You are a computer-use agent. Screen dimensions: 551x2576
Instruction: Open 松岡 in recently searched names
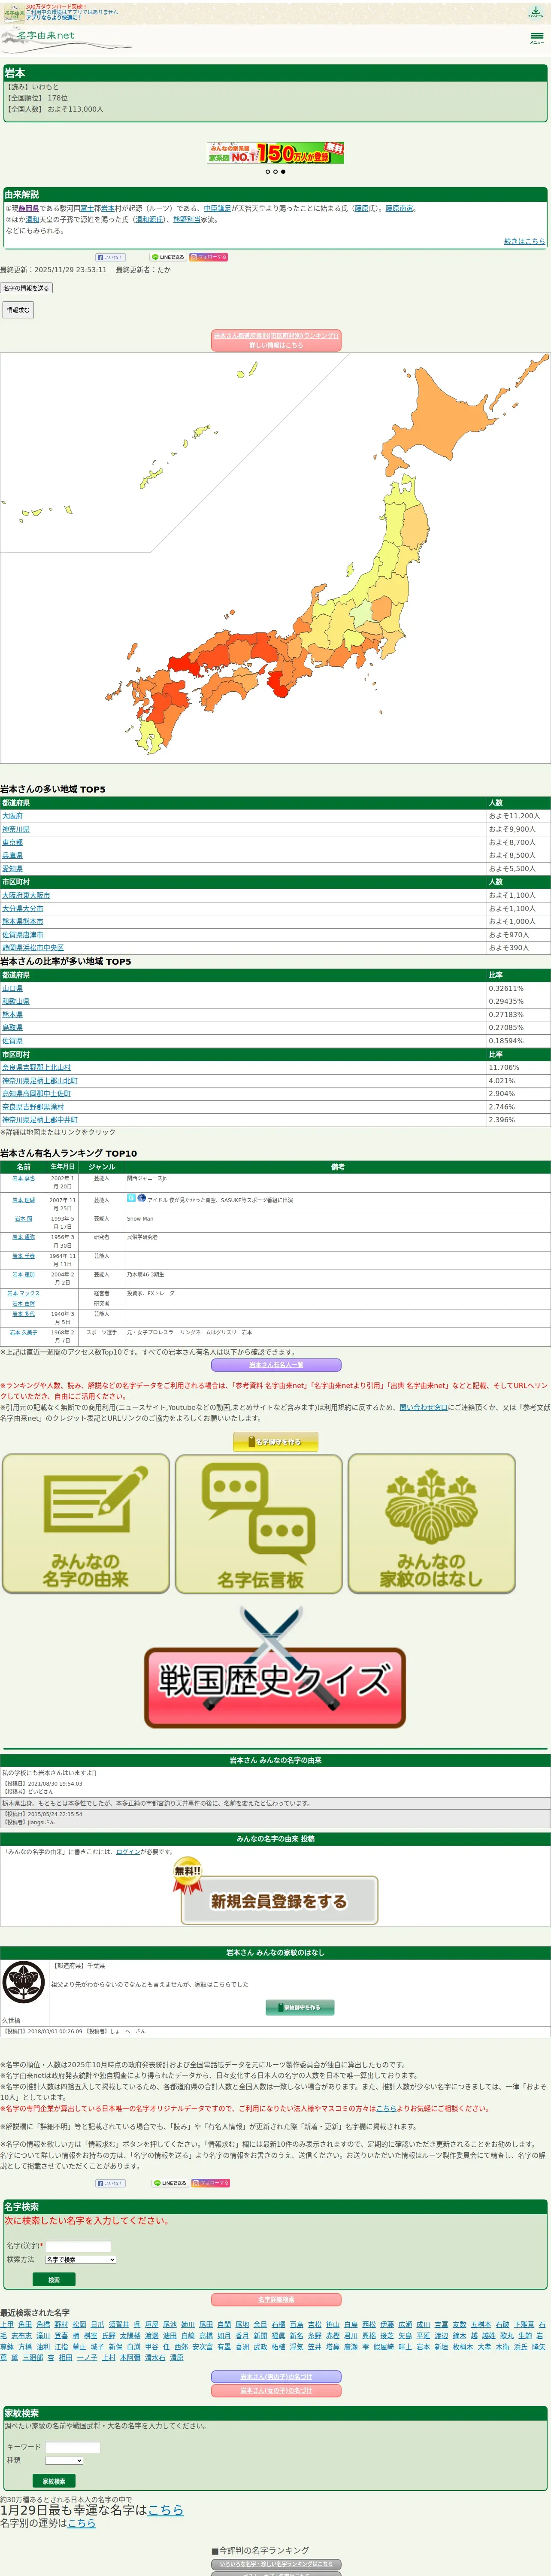[x=79, y=2325]
